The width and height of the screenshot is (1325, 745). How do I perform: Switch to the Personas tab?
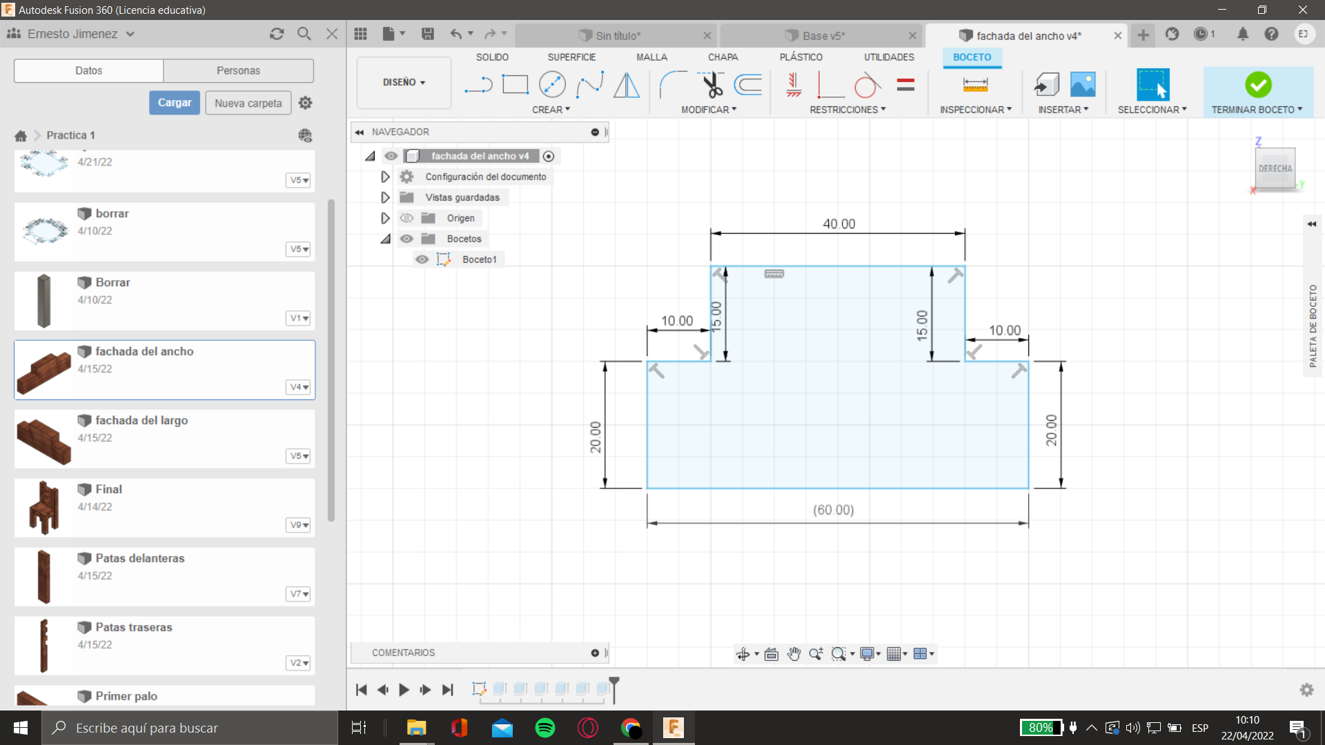(x=238, y=70)
